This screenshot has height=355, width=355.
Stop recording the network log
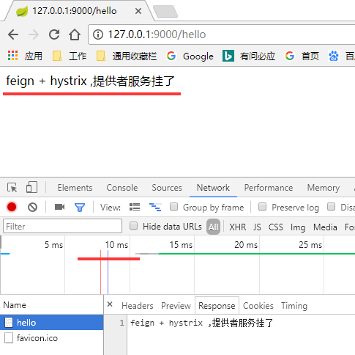[12, 207]
